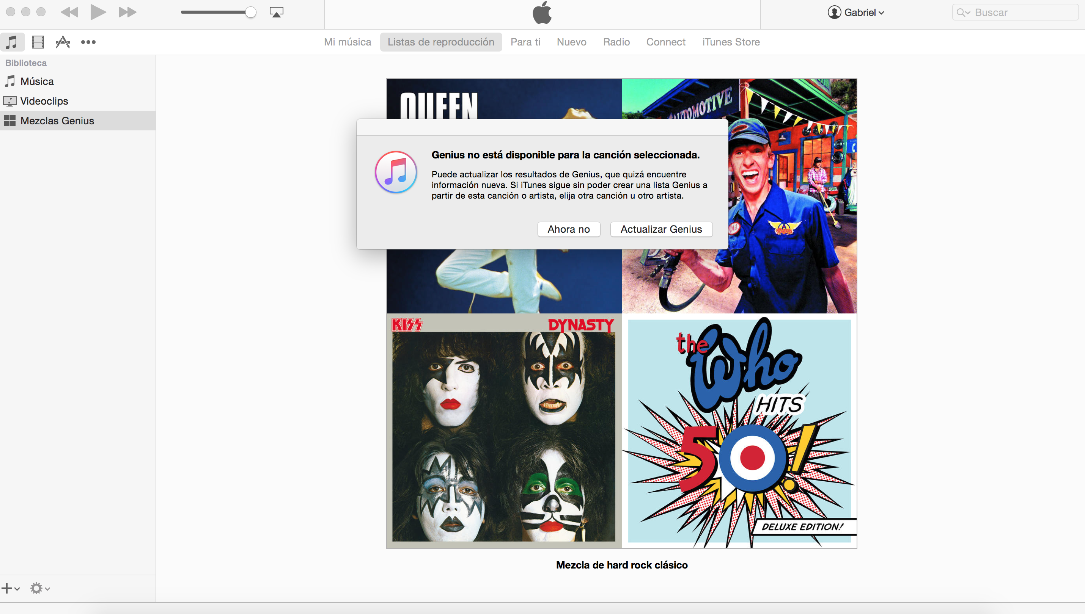Click the Queen album cover thumbnail

coord(504,281)
